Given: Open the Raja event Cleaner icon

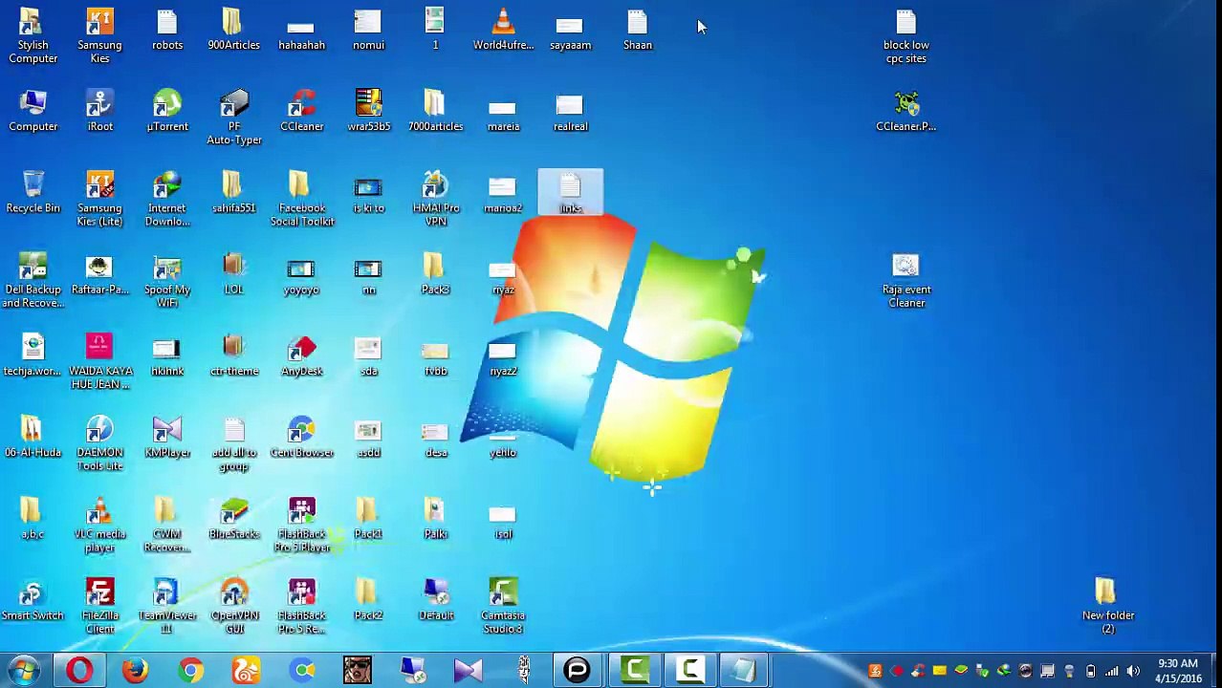Looking at the screenshot, I should 906,280.
